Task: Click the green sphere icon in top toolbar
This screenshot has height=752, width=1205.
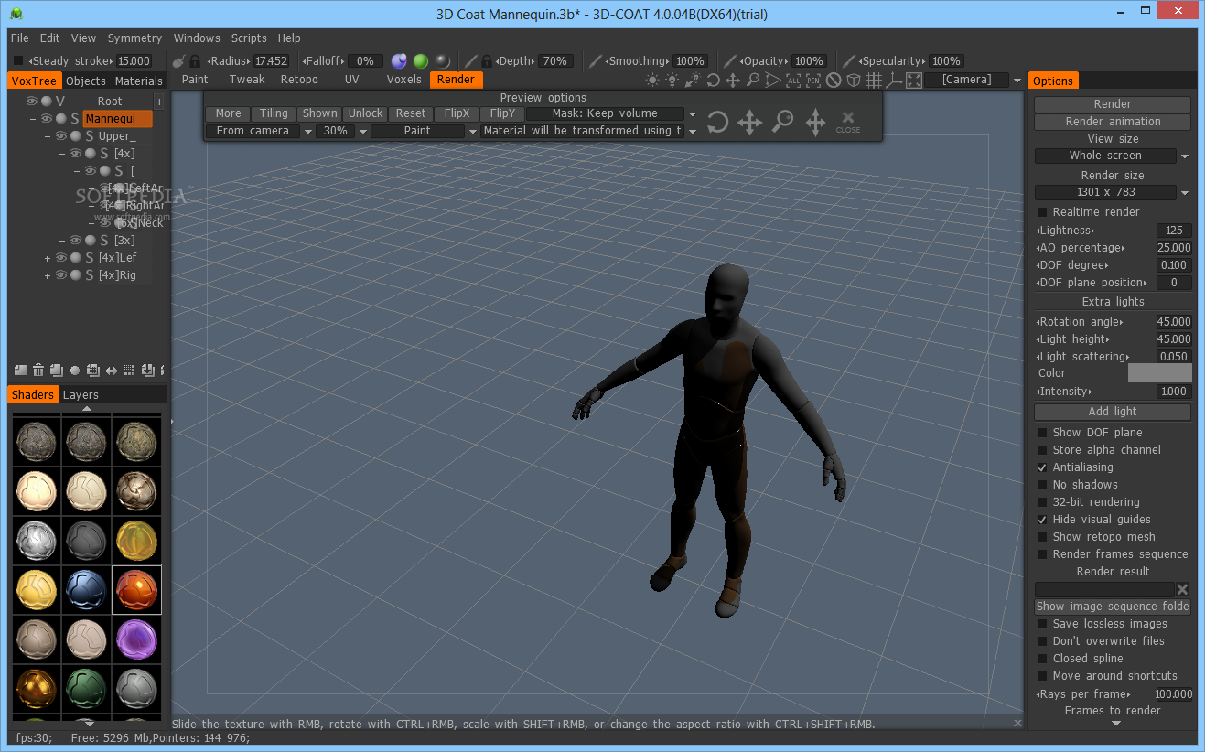Action: tap(421, 61)
